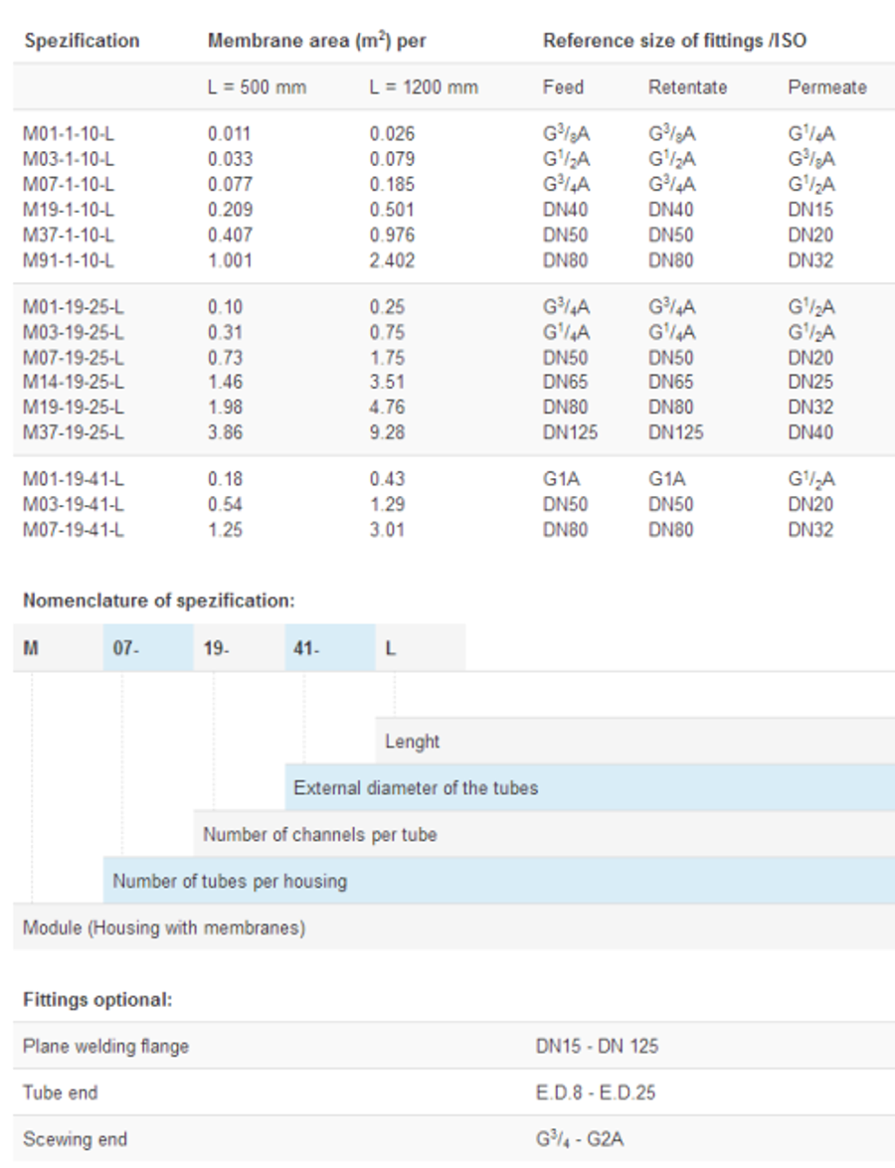Click the membrane area value 9.28

pyautogui.click(x=387, y=432)
